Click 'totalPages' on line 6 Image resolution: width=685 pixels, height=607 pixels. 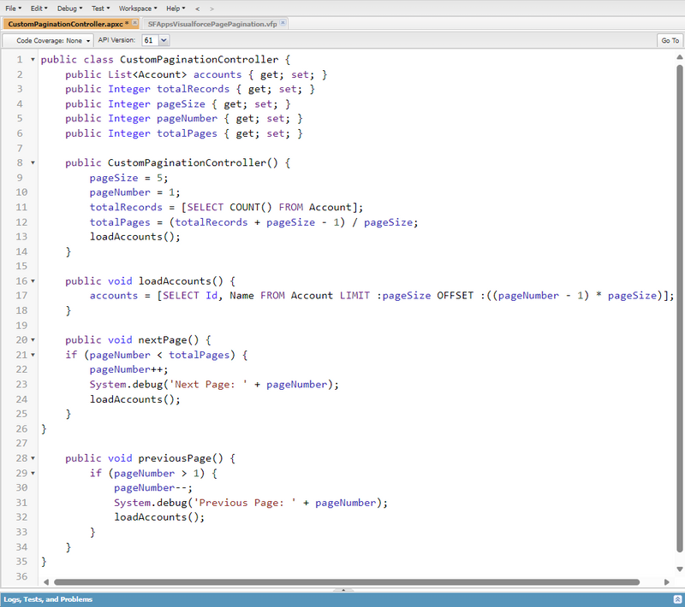click(x=187, y=133)
